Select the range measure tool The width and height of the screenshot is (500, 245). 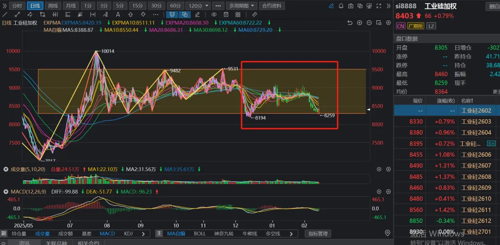[93, 14]
